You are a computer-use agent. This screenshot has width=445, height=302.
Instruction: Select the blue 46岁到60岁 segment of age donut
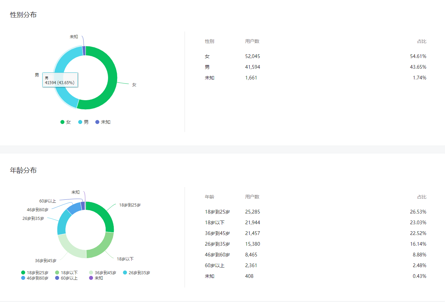(x=74, y=208)
